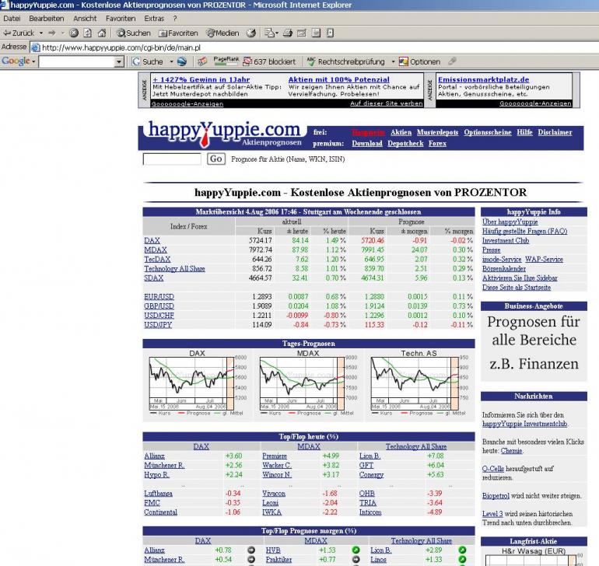Click grey arrow icon beside Praktiker forecast
Screen dimensions: 599x566
click(x=356, y=560)
